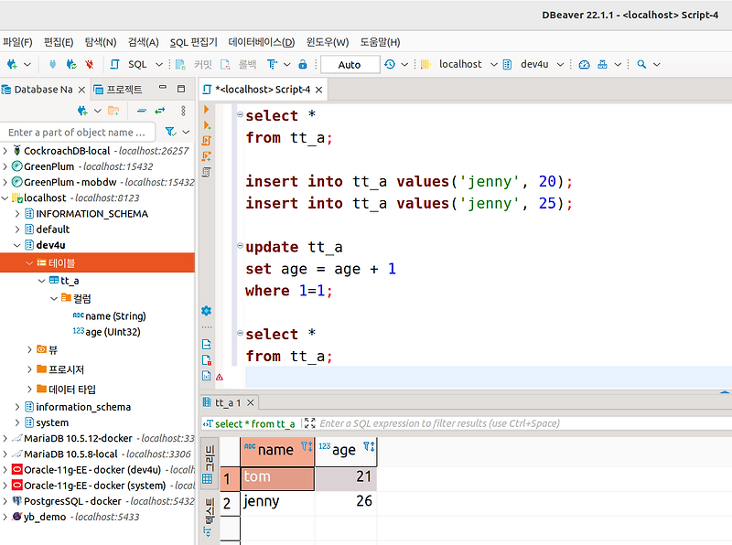This screenshot has height=545, width=732.
Task: Open the 파일(F) menu
Action: coord(17,42)
